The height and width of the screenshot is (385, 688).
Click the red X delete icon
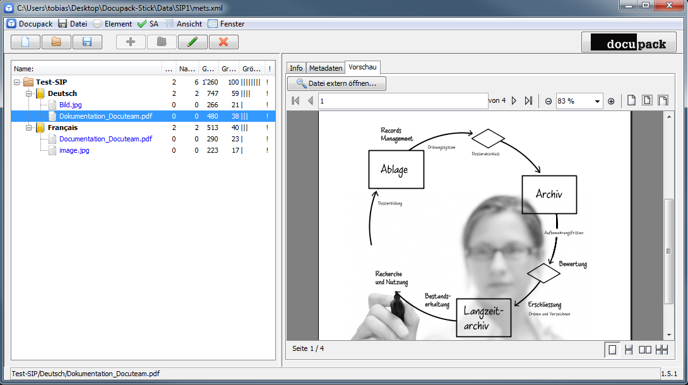[x=223, y=42]
